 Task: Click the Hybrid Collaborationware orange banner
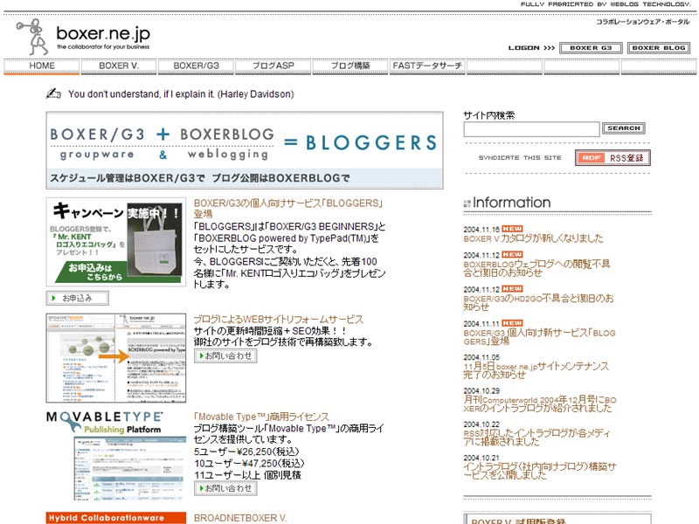(x=116, y=518)
